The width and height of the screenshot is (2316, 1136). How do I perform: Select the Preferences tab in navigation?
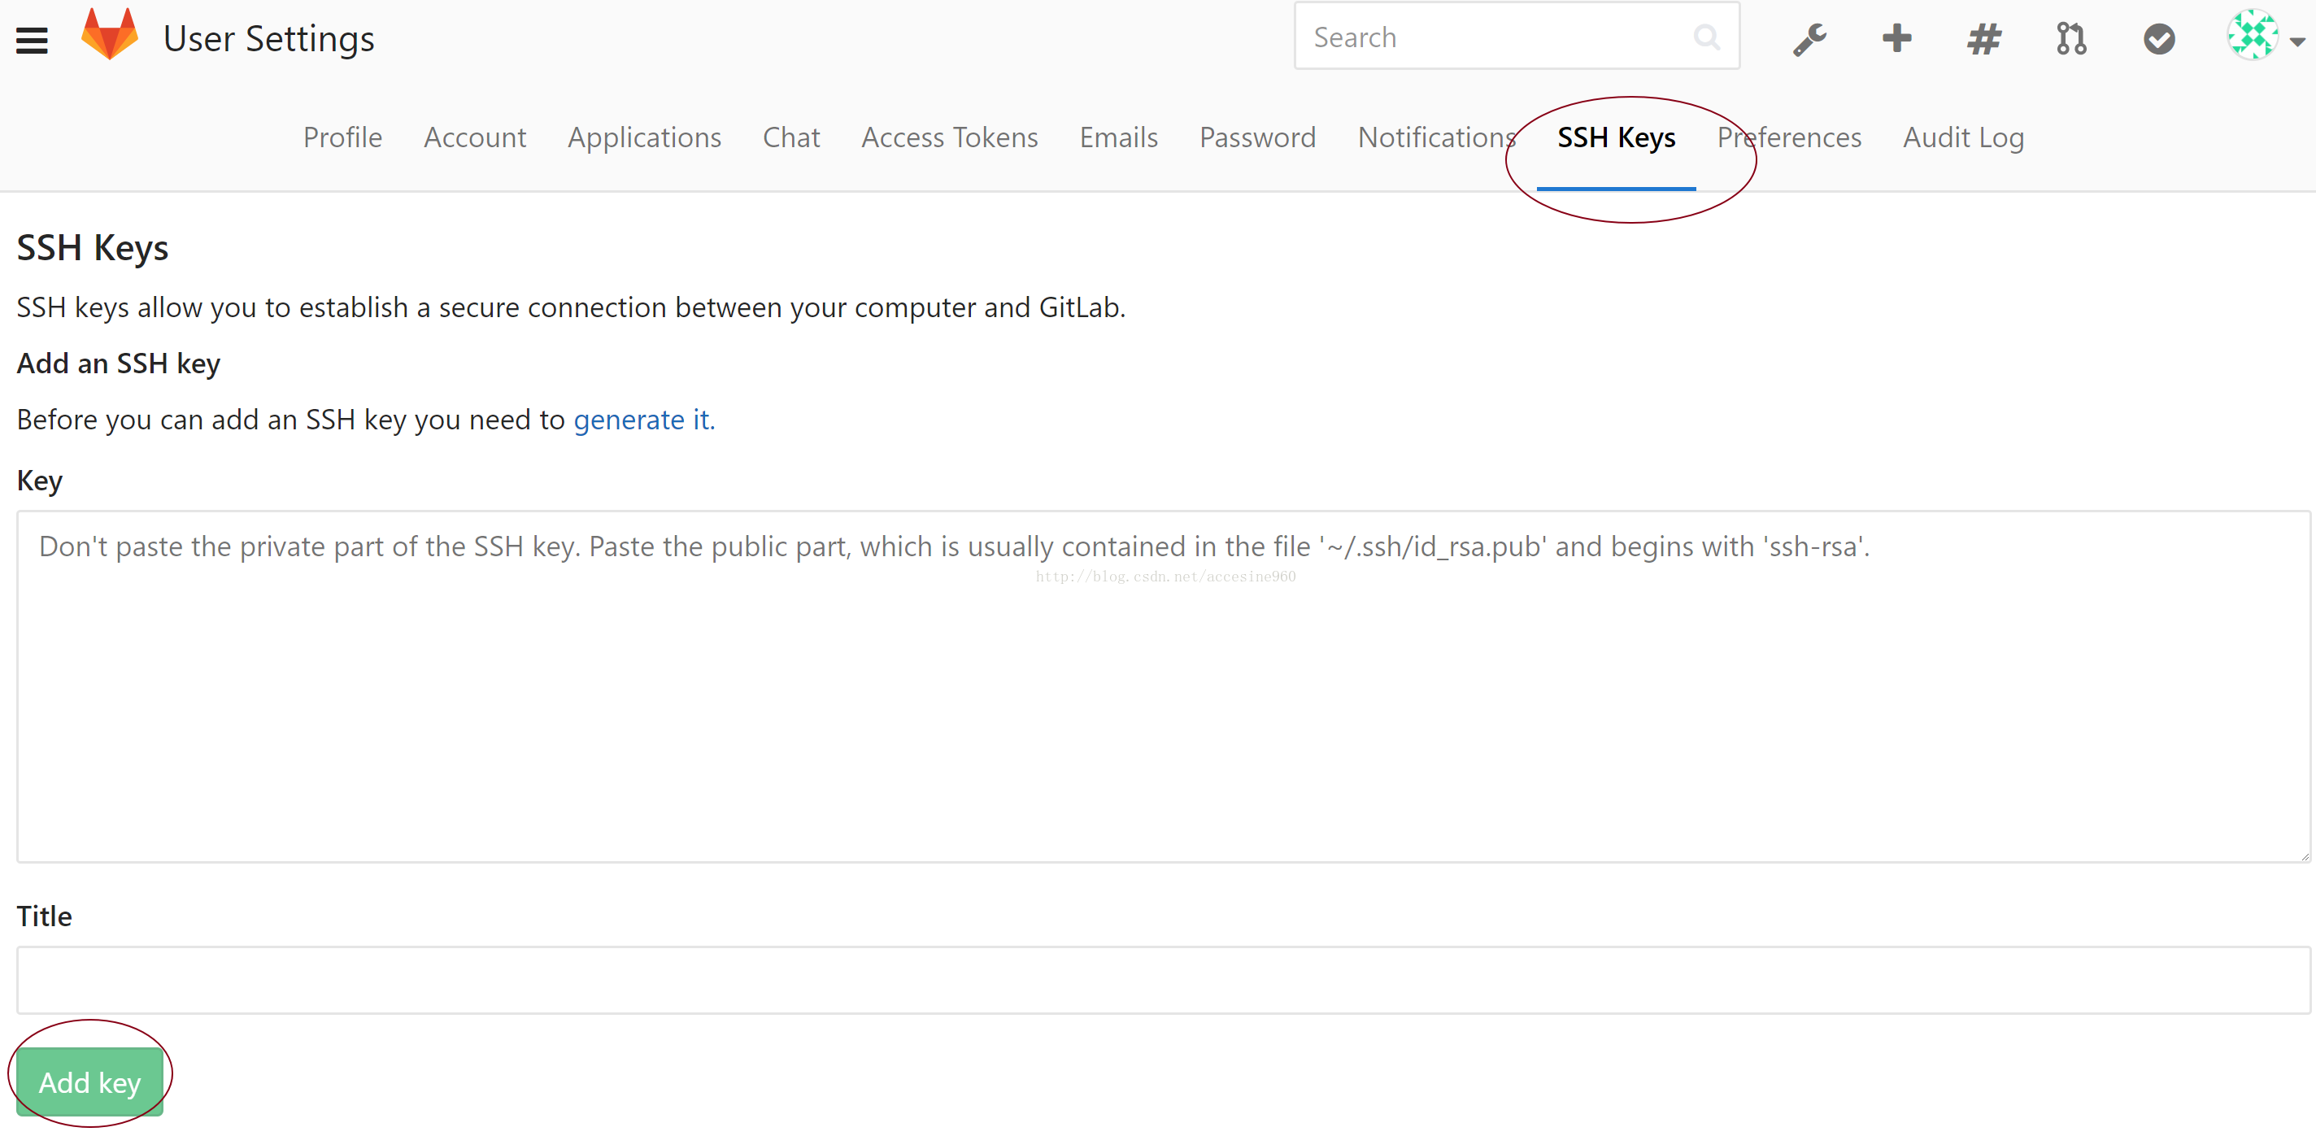[1787, 137]
